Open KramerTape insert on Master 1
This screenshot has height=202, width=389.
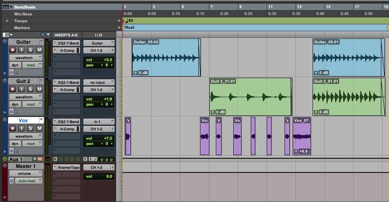(x=66, y=168)
